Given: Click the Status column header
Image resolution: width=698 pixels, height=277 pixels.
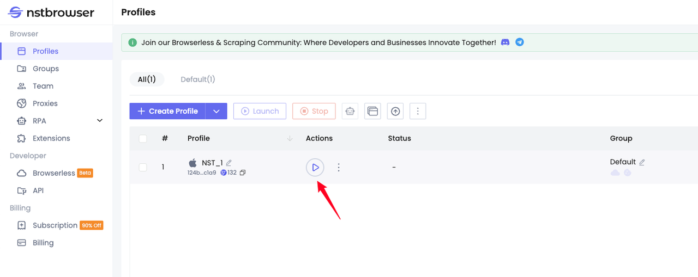Looking at the screenshot, I should (399, 139).
